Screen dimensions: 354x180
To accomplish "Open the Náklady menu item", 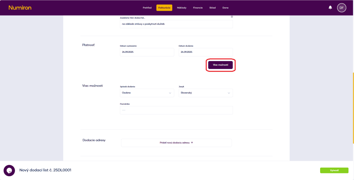I will [181, 8].
